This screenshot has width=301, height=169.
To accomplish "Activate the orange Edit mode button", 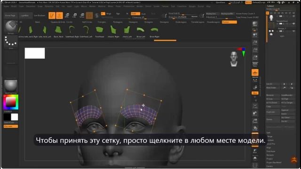I will click(52, 15).
